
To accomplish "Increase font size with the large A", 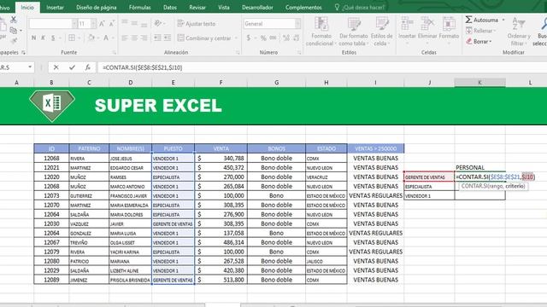I will click(x=102, y=24).
